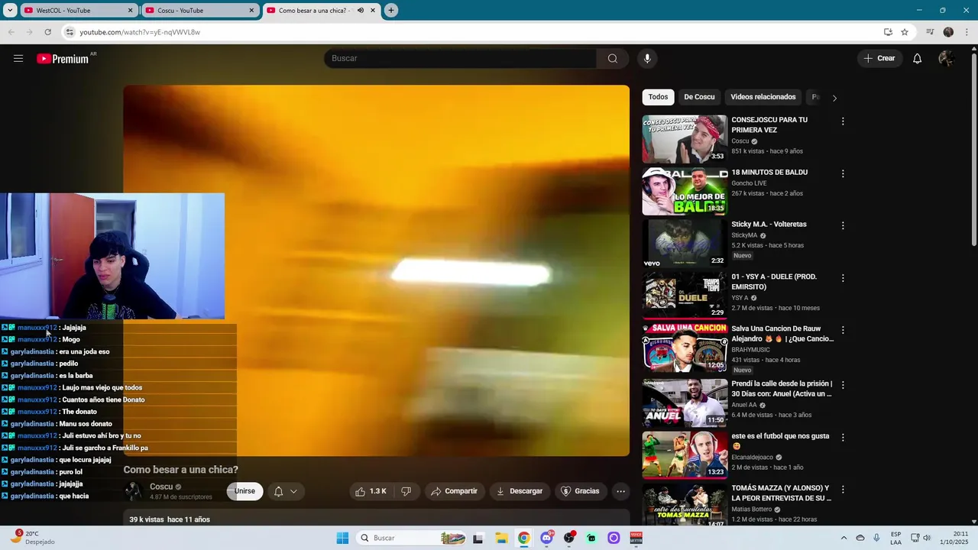The height and width of the screenshot is (550, 978).
Task: Open options for TOMÁS MAZZA video
Action: (x=843, y=490)
